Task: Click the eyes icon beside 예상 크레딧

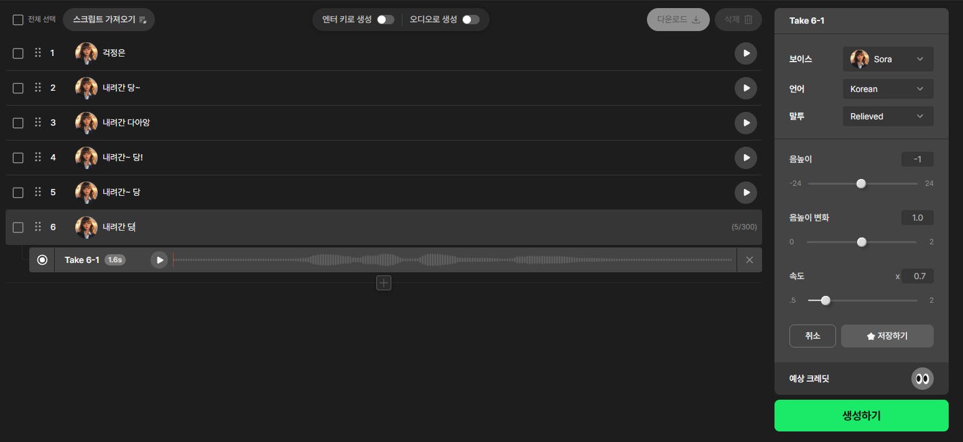Action: [922, 378]
